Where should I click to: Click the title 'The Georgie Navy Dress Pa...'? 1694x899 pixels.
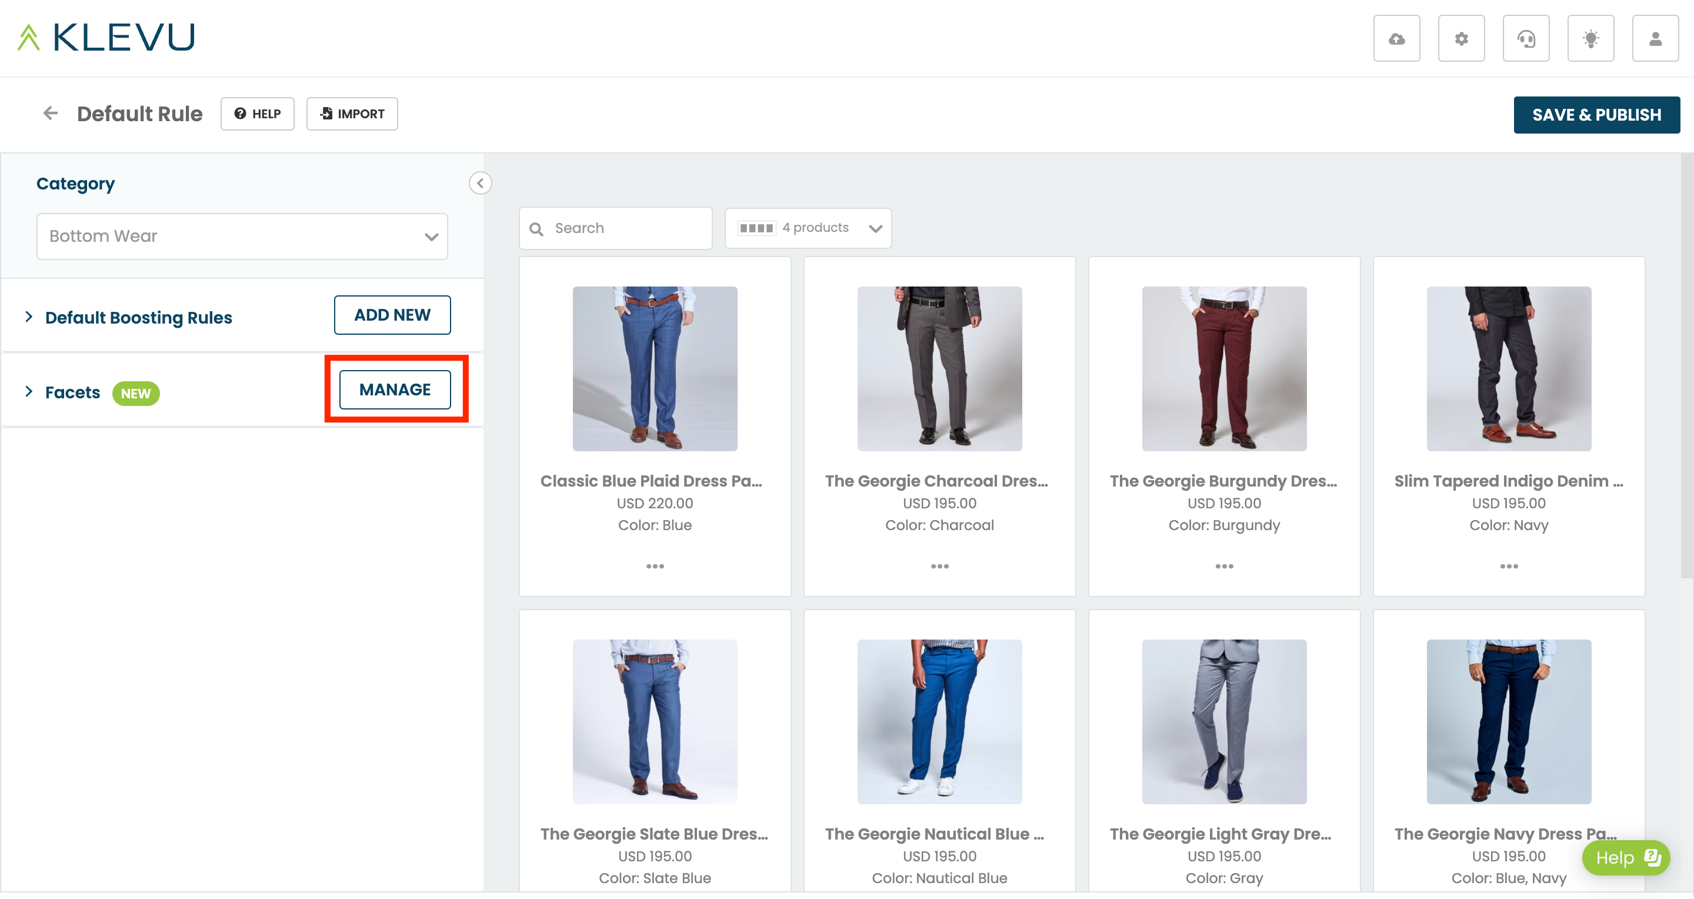[1506, 834]
